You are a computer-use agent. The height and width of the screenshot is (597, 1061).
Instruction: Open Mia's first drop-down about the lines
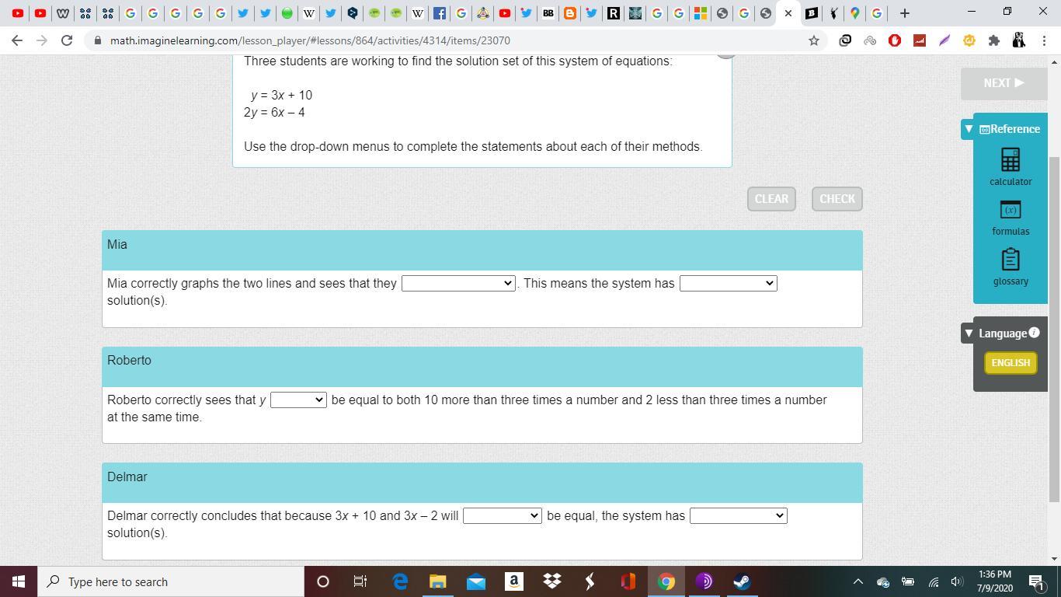pyautogui.click(x=458, y=283)
